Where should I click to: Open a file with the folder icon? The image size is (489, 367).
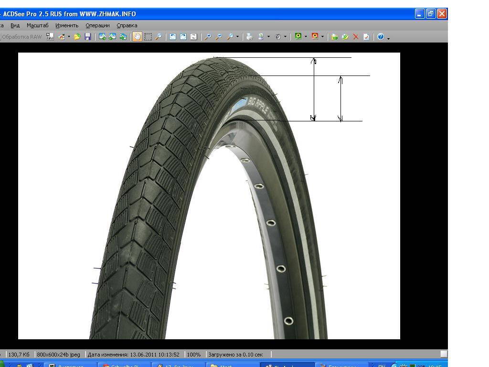[77, 37]
